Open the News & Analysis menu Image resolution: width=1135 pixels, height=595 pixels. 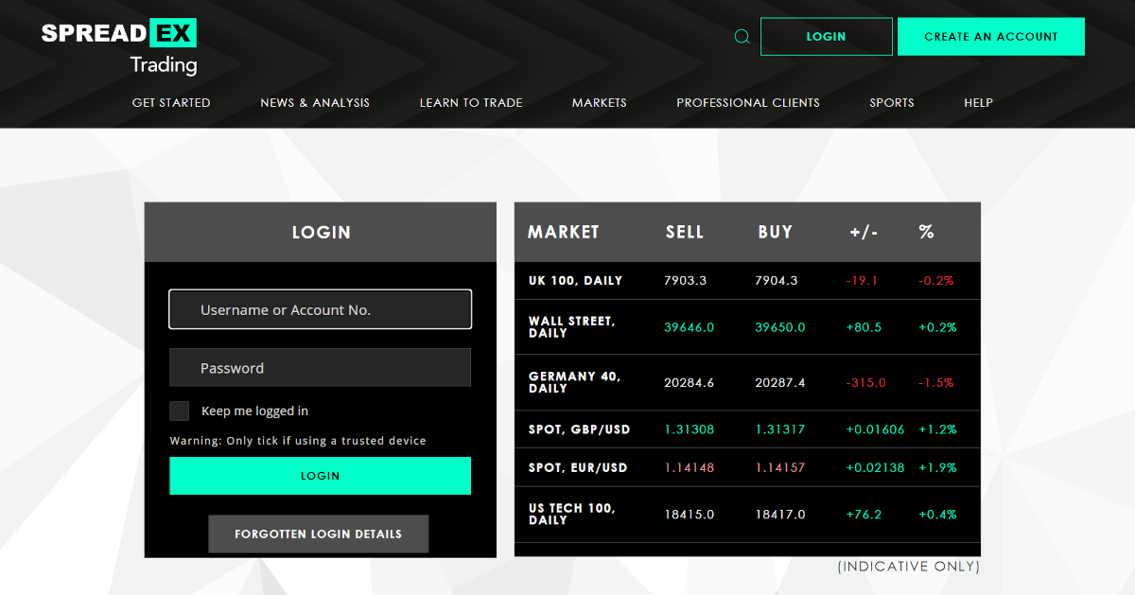[x=315, y=102]
